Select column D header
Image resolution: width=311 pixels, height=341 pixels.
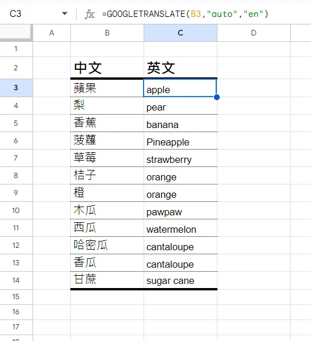(x=253, y=33)
